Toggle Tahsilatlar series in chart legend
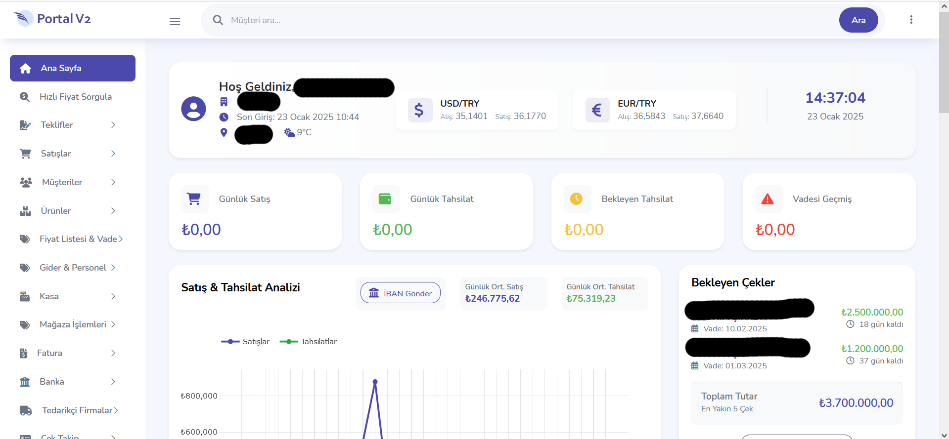The height and width of the screenshot is (439, 949). click(308, 342)
